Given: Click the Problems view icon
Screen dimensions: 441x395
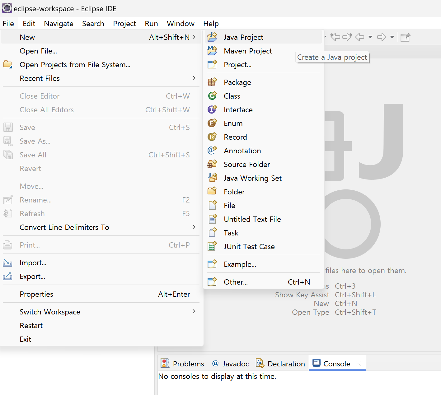Looking at the screenshot, I should 165,363.
